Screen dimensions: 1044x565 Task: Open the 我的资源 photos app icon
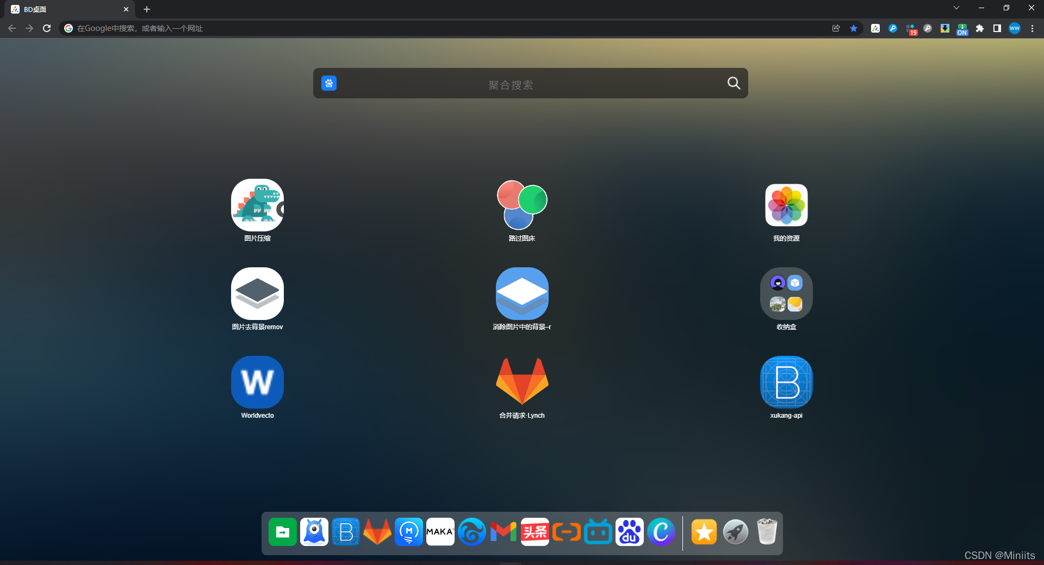click(786, 205)
